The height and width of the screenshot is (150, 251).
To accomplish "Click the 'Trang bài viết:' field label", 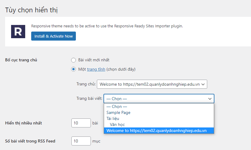I will (x=89, y=99).
